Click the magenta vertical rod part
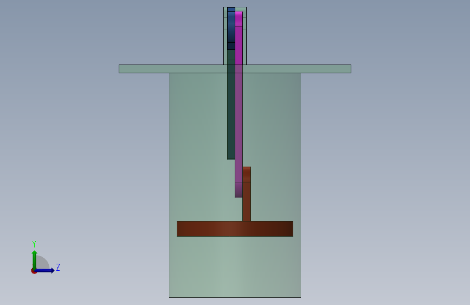The height and width of the screenshot is (305, 470). [239, 104]
